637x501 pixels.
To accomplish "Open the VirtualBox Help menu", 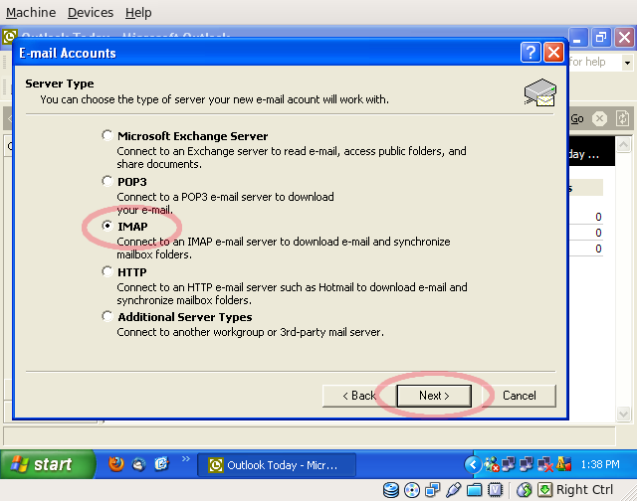I will [x=138, y=13].
